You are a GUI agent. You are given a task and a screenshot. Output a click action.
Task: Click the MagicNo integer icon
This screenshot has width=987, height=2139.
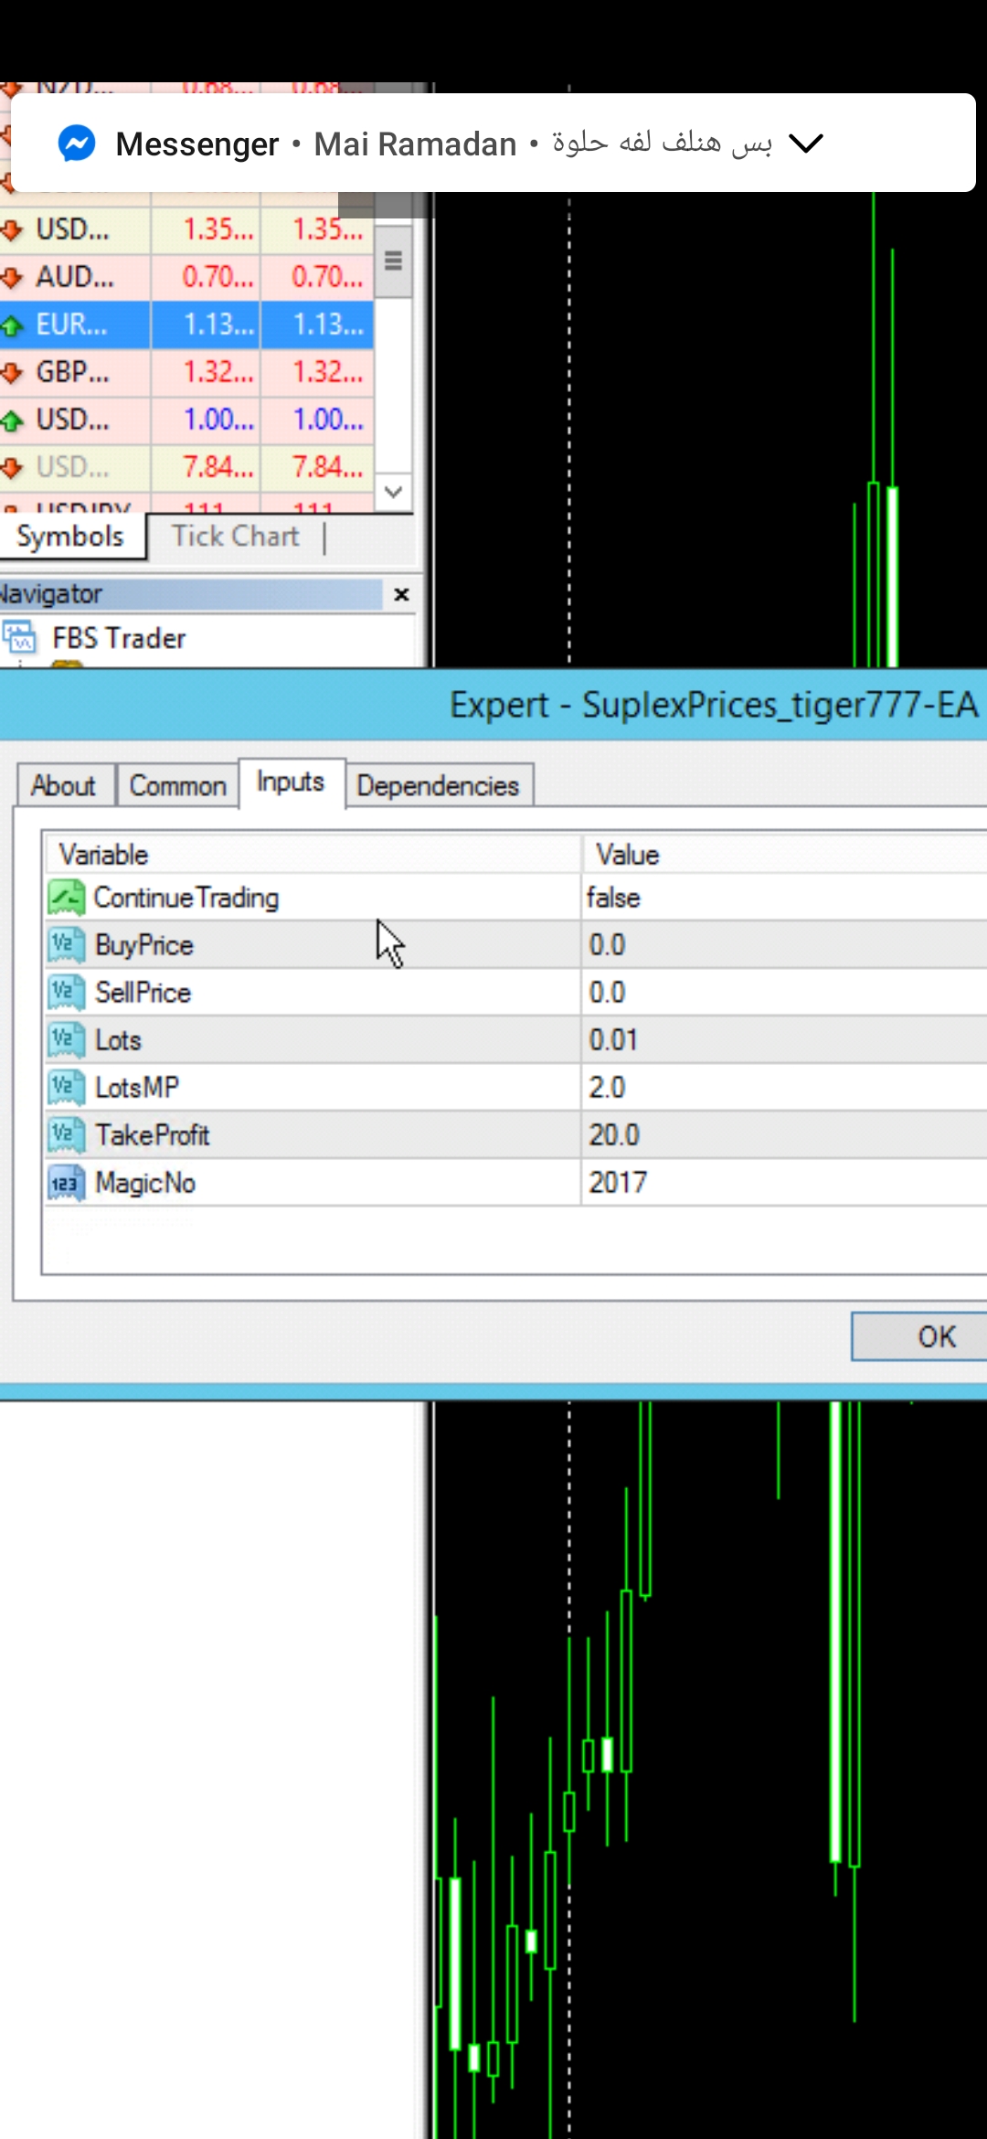click(x=66, y=1183)
